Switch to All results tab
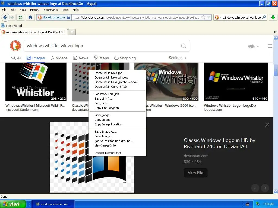Screen dimensions: 278x208 coord(16,58)
